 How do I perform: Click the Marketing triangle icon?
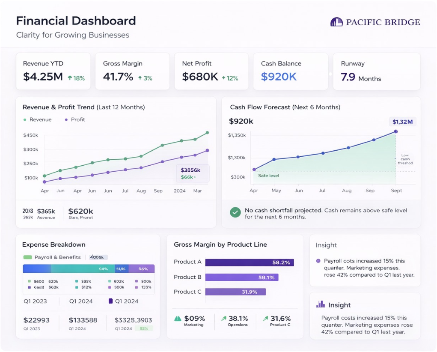(178, 319)
